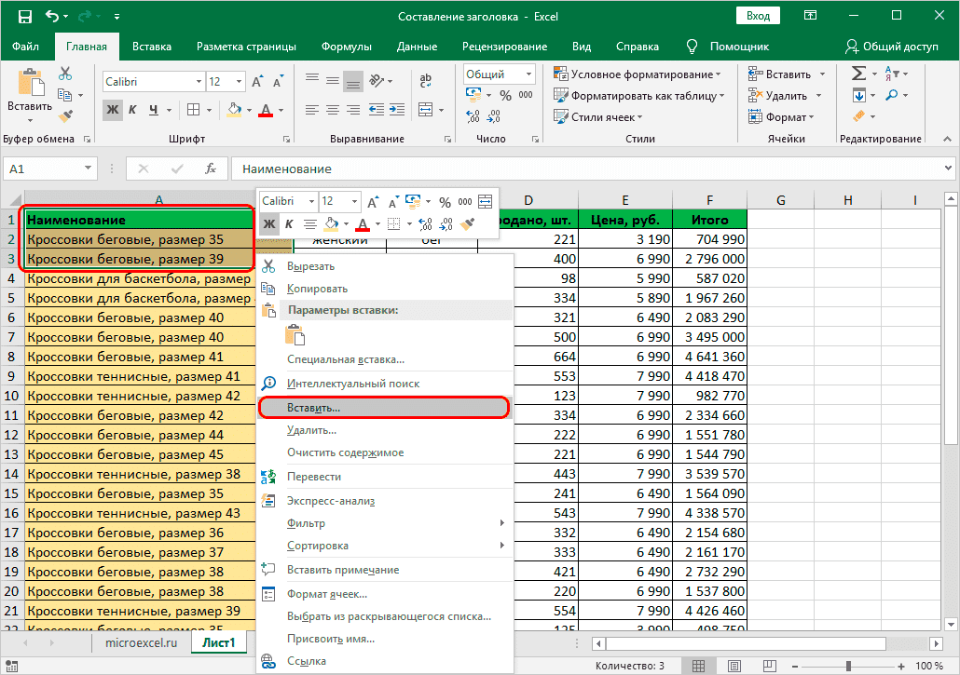The width and height of the screenshot is (960, 675).
Task: Click the Cut scissors icon in the ribbon
Action: 65,74
